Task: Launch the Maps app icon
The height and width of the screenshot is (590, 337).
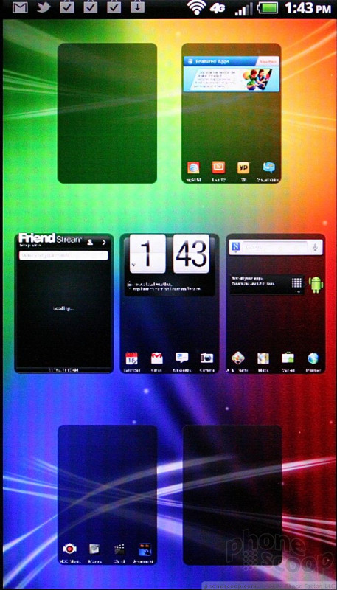Action: point(263,358)
